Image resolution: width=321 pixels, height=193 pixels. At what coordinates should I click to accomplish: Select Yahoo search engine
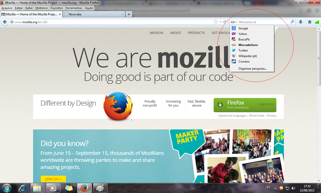(x=252, y=34)
